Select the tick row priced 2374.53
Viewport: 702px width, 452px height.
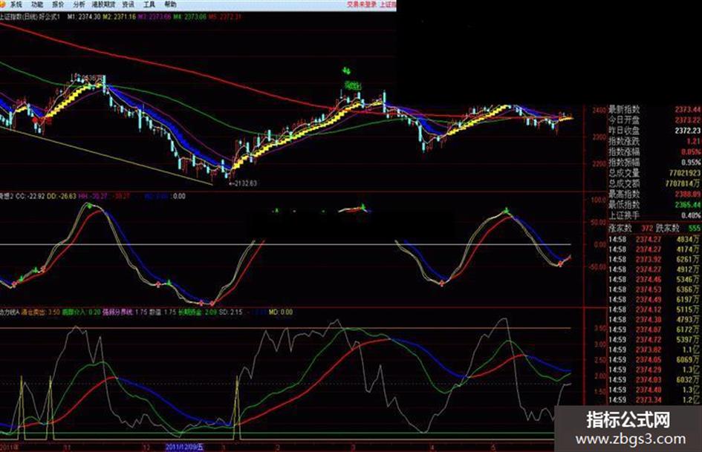pyautogui.click(x=654, y=289)
